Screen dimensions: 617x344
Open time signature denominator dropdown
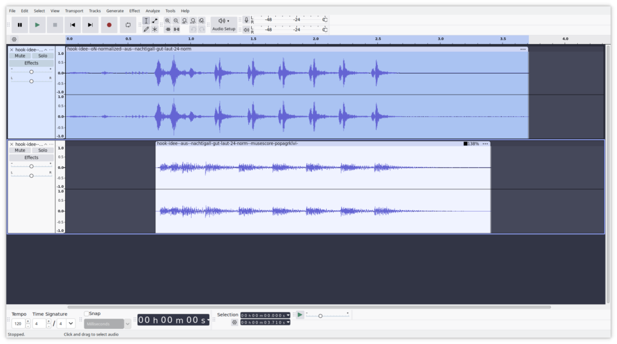[x=71, y=324]
